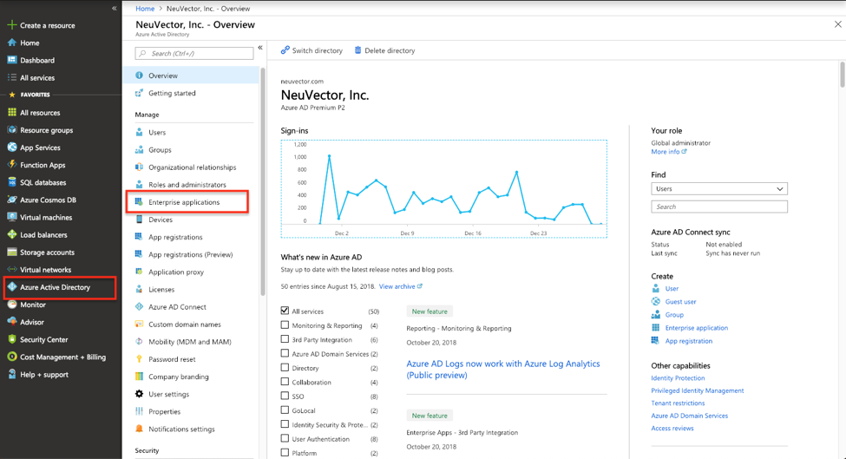
Task: Click the directory menu vertical scrollbar
Action: 263,181
